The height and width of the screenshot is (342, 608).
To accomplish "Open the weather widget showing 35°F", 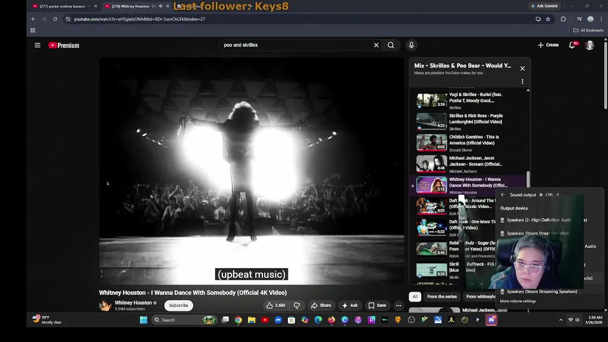I will click(x=47, y=320).
